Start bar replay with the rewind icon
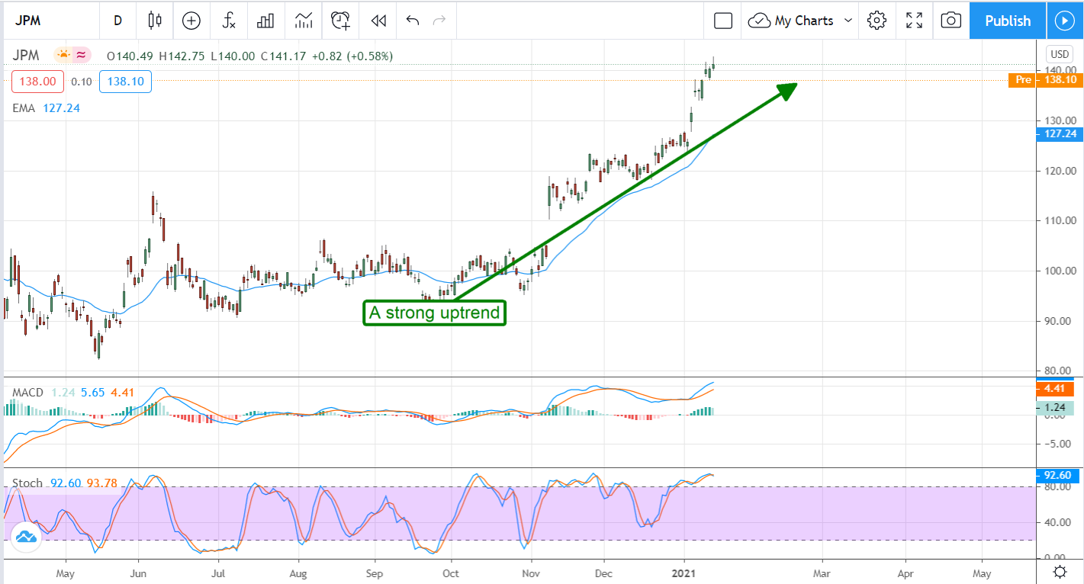1084x584 pixels. pos(378,21)
